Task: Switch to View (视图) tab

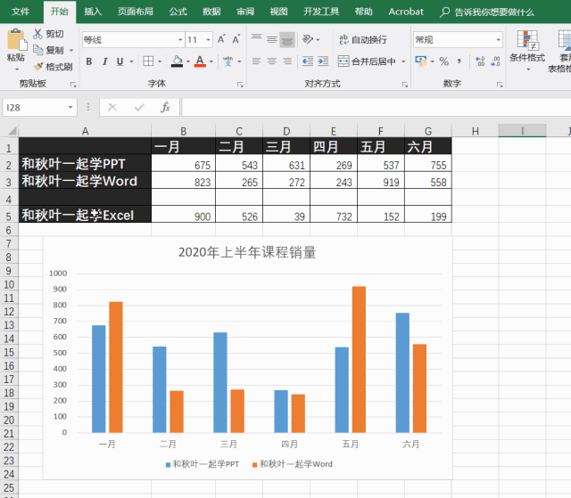Action: (278, 12)
